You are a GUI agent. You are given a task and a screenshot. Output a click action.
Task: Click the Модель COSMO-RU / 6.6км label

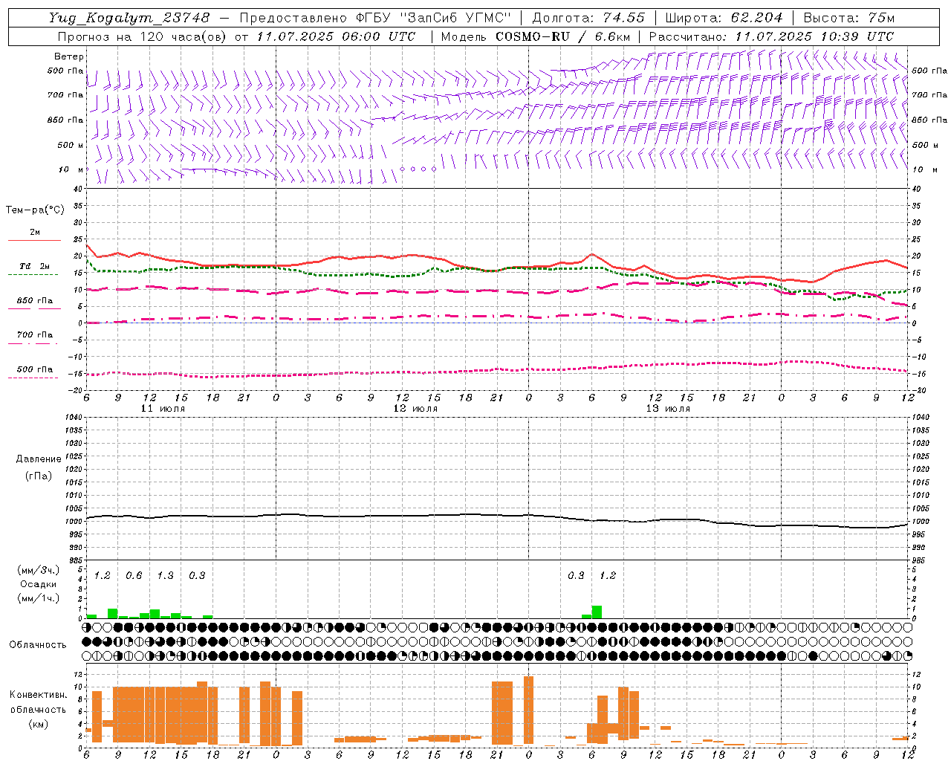pyautogui.click(x=536, y=36)
